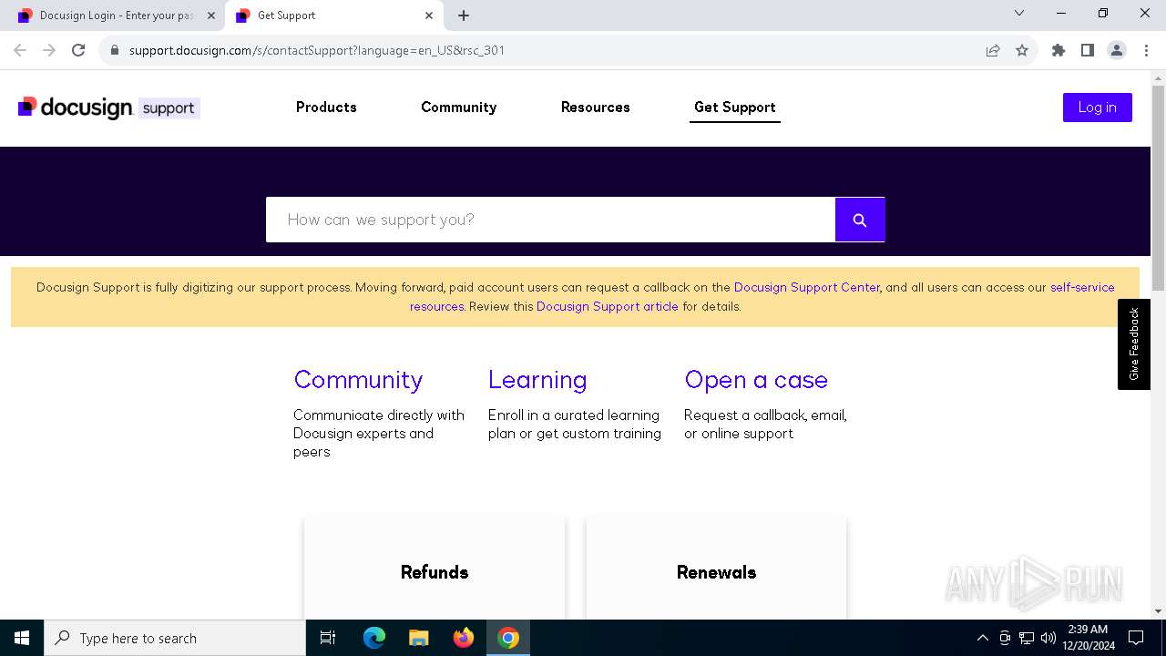Click the scrollbar down arrow
Viewport: 1166px width, 656px height.
coord(1158,611)
